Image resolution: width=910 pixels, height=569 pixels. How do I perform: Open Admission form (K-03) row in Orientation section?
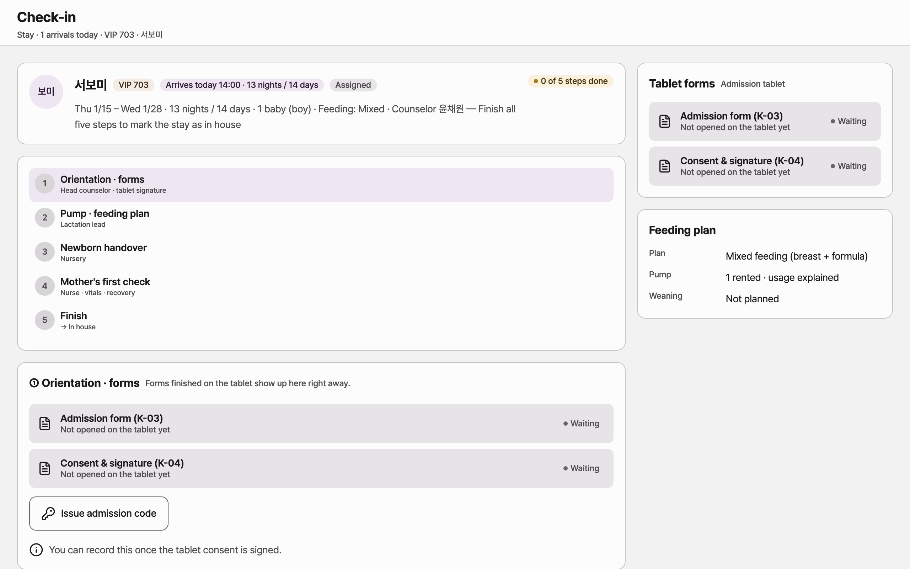click(x=321, y=423)
